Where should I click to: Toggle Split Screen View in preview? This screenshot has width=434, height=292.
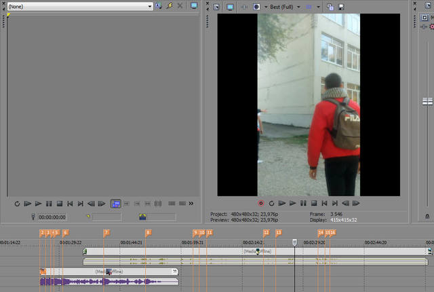[x=256, y=7]
